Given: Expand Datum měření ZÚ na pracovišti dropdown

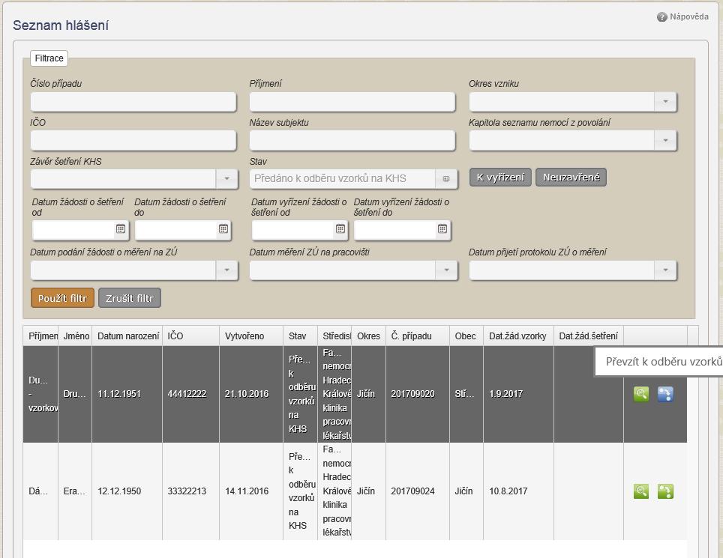Looking at the screenshot, I should 446,270.
